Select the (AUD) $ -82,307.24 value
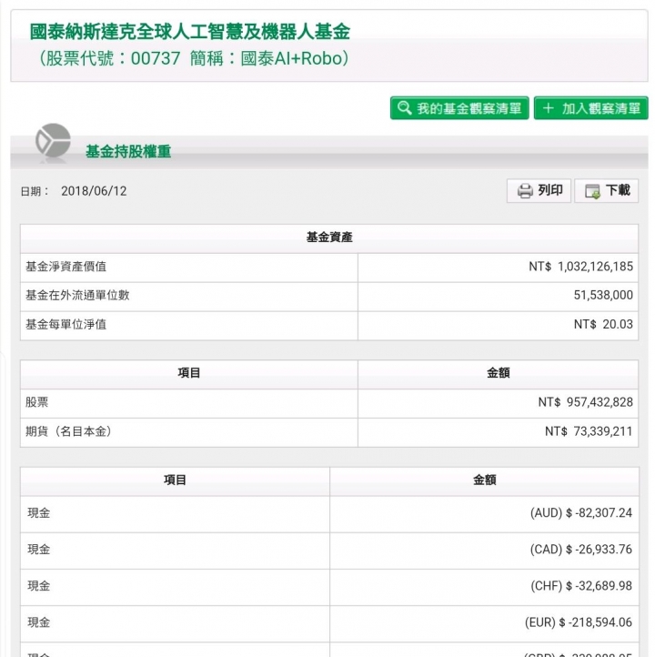The width and height of the screenshot is (655, 657). 581,513
